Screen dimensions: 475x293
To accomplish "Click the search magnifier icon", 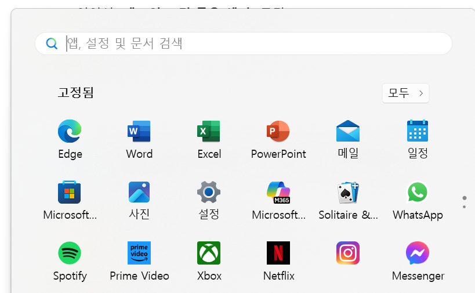I will pos(52,44).
